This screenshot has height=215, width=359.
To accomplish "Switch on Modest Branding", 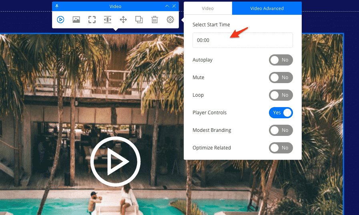I will click(281, 130).
